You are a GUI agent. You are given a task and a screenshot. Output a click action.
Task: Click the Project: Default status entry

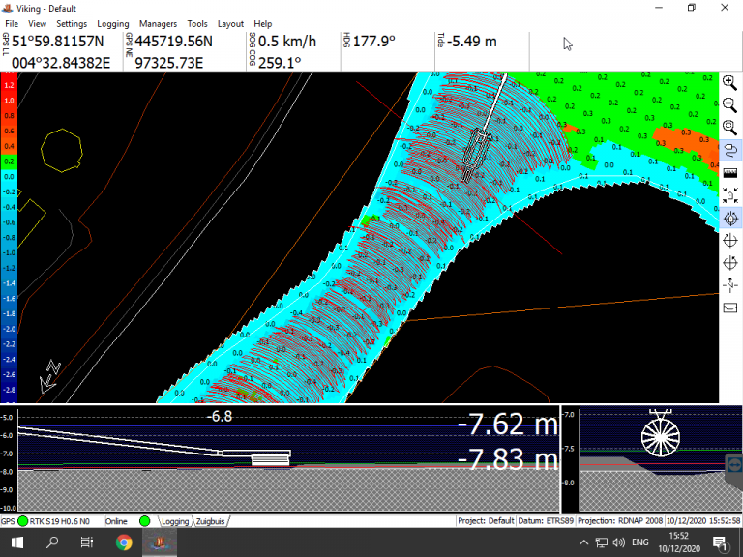pyautogui.click(x=486, y=521)
